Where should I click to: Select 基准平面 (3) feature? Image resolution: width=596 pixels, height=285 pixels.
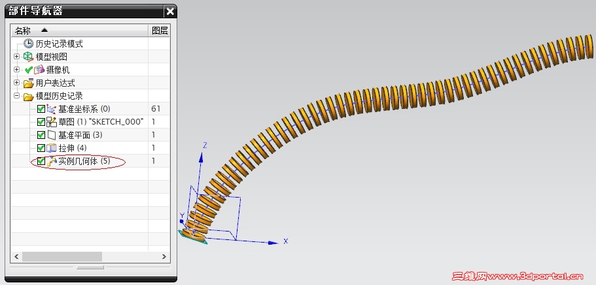80,135
